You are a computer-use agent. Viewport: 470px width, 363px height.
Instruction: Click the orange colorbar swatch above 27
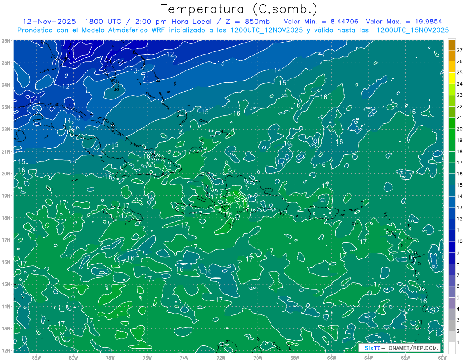(452, 44)
